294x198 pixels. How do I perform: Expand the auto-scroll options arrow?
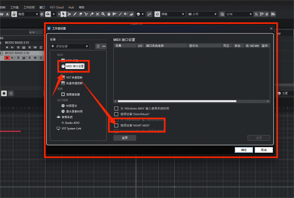click(54, 14)
